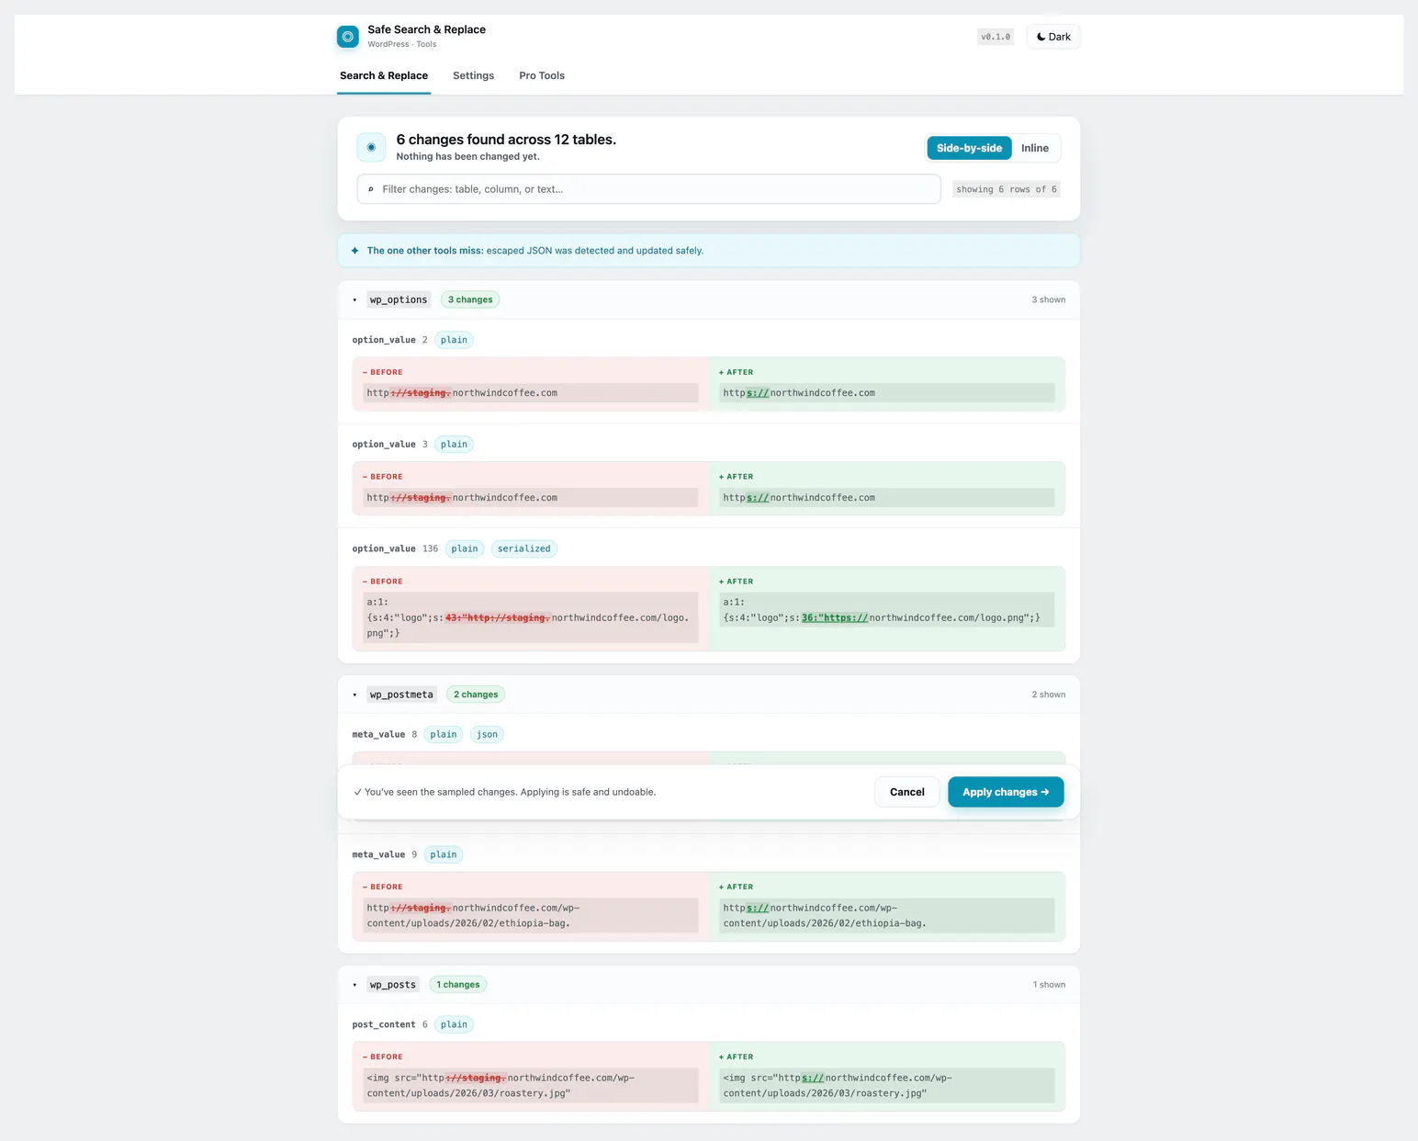
Task: Click the scan status icon beside changes found
Action: click(371, 147)
